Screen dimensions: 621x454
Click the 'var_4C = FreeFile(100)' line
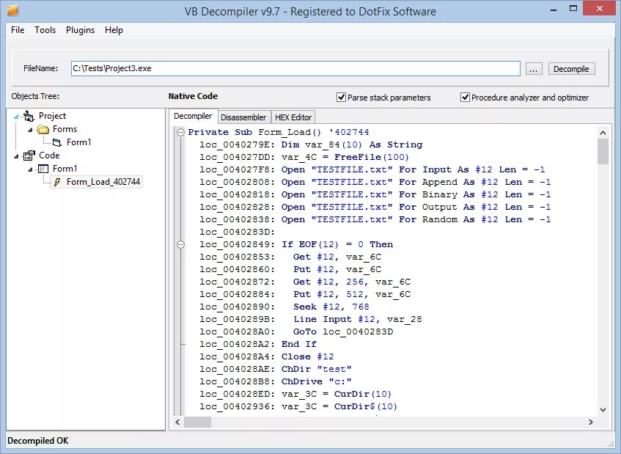[x=304, y=157]
